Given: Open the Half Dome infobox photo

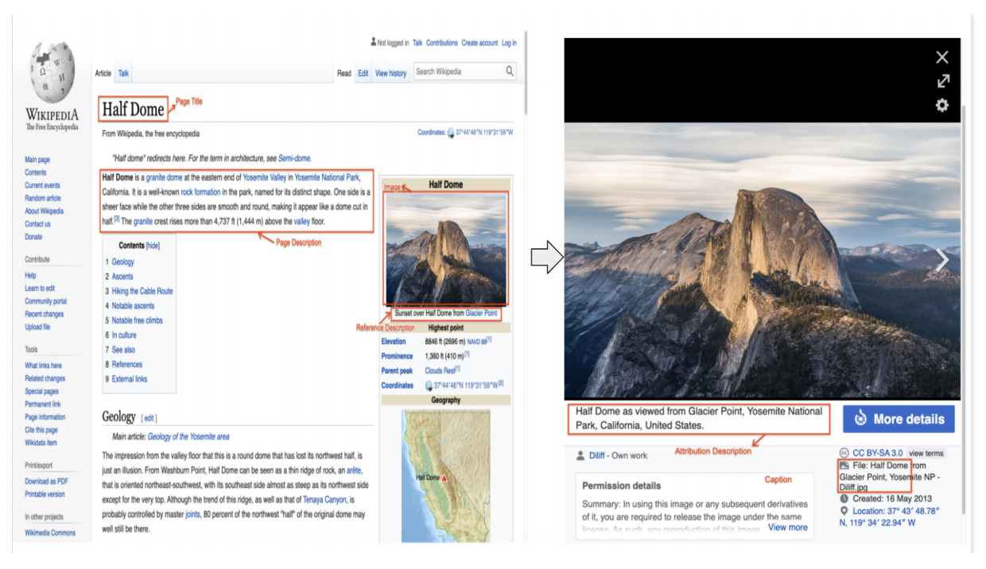Looking at the screenshot, I should coord(445,249).
